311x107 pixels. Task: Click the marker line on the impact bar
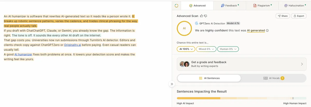tap(293, 98)
